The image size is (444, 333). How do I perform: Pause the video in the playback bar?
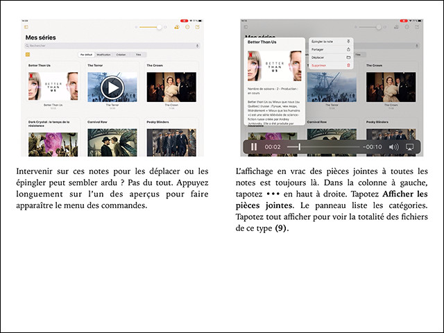254,147
